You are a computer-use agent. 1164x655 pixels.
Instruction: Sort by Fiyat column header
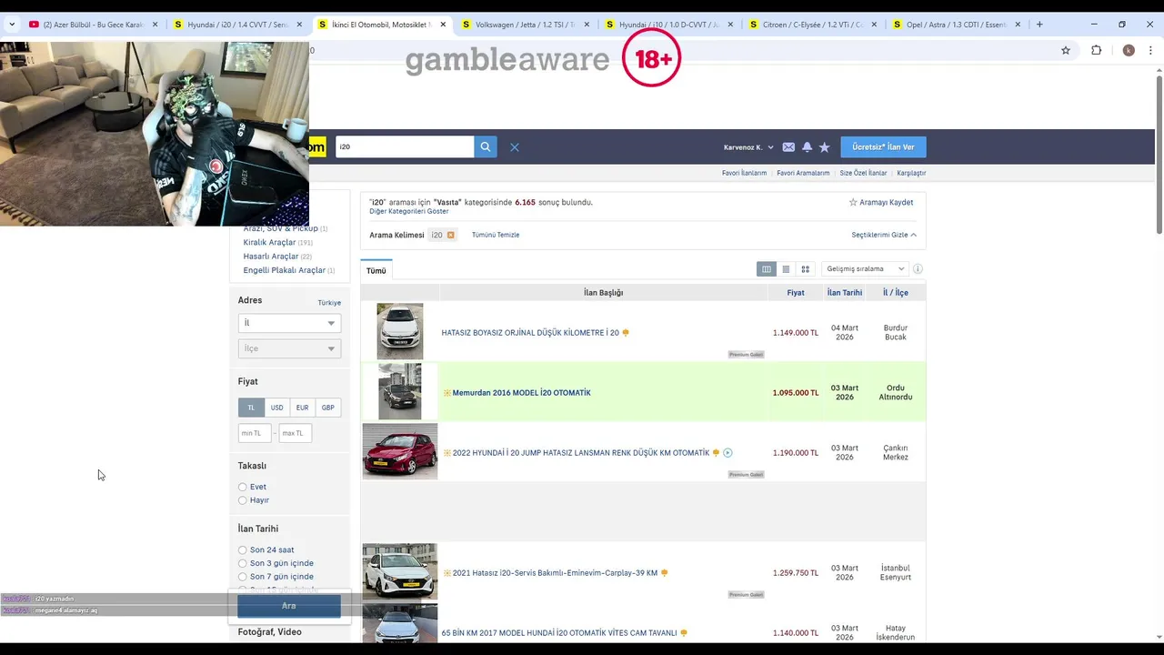(796, 293)
